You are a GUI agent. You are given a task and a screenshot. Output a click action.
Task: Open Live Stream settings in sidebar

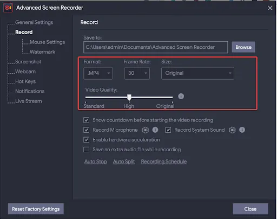29,101
